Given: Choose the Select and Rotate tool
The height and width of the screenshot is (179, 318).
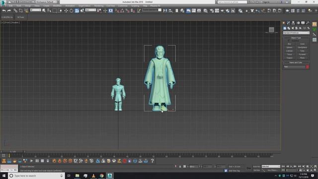Looking at the screenshot, I should pos(72,10).
